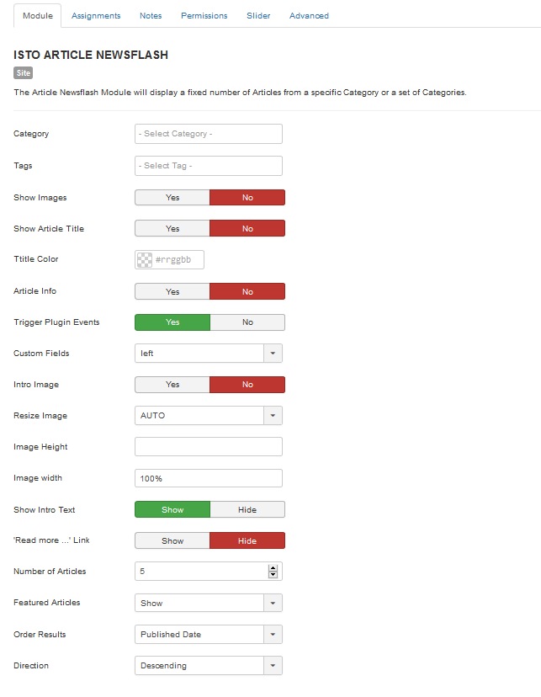Go to the Slider tab
The width and height of the screenshot is (541, 697).
point(258,15)
